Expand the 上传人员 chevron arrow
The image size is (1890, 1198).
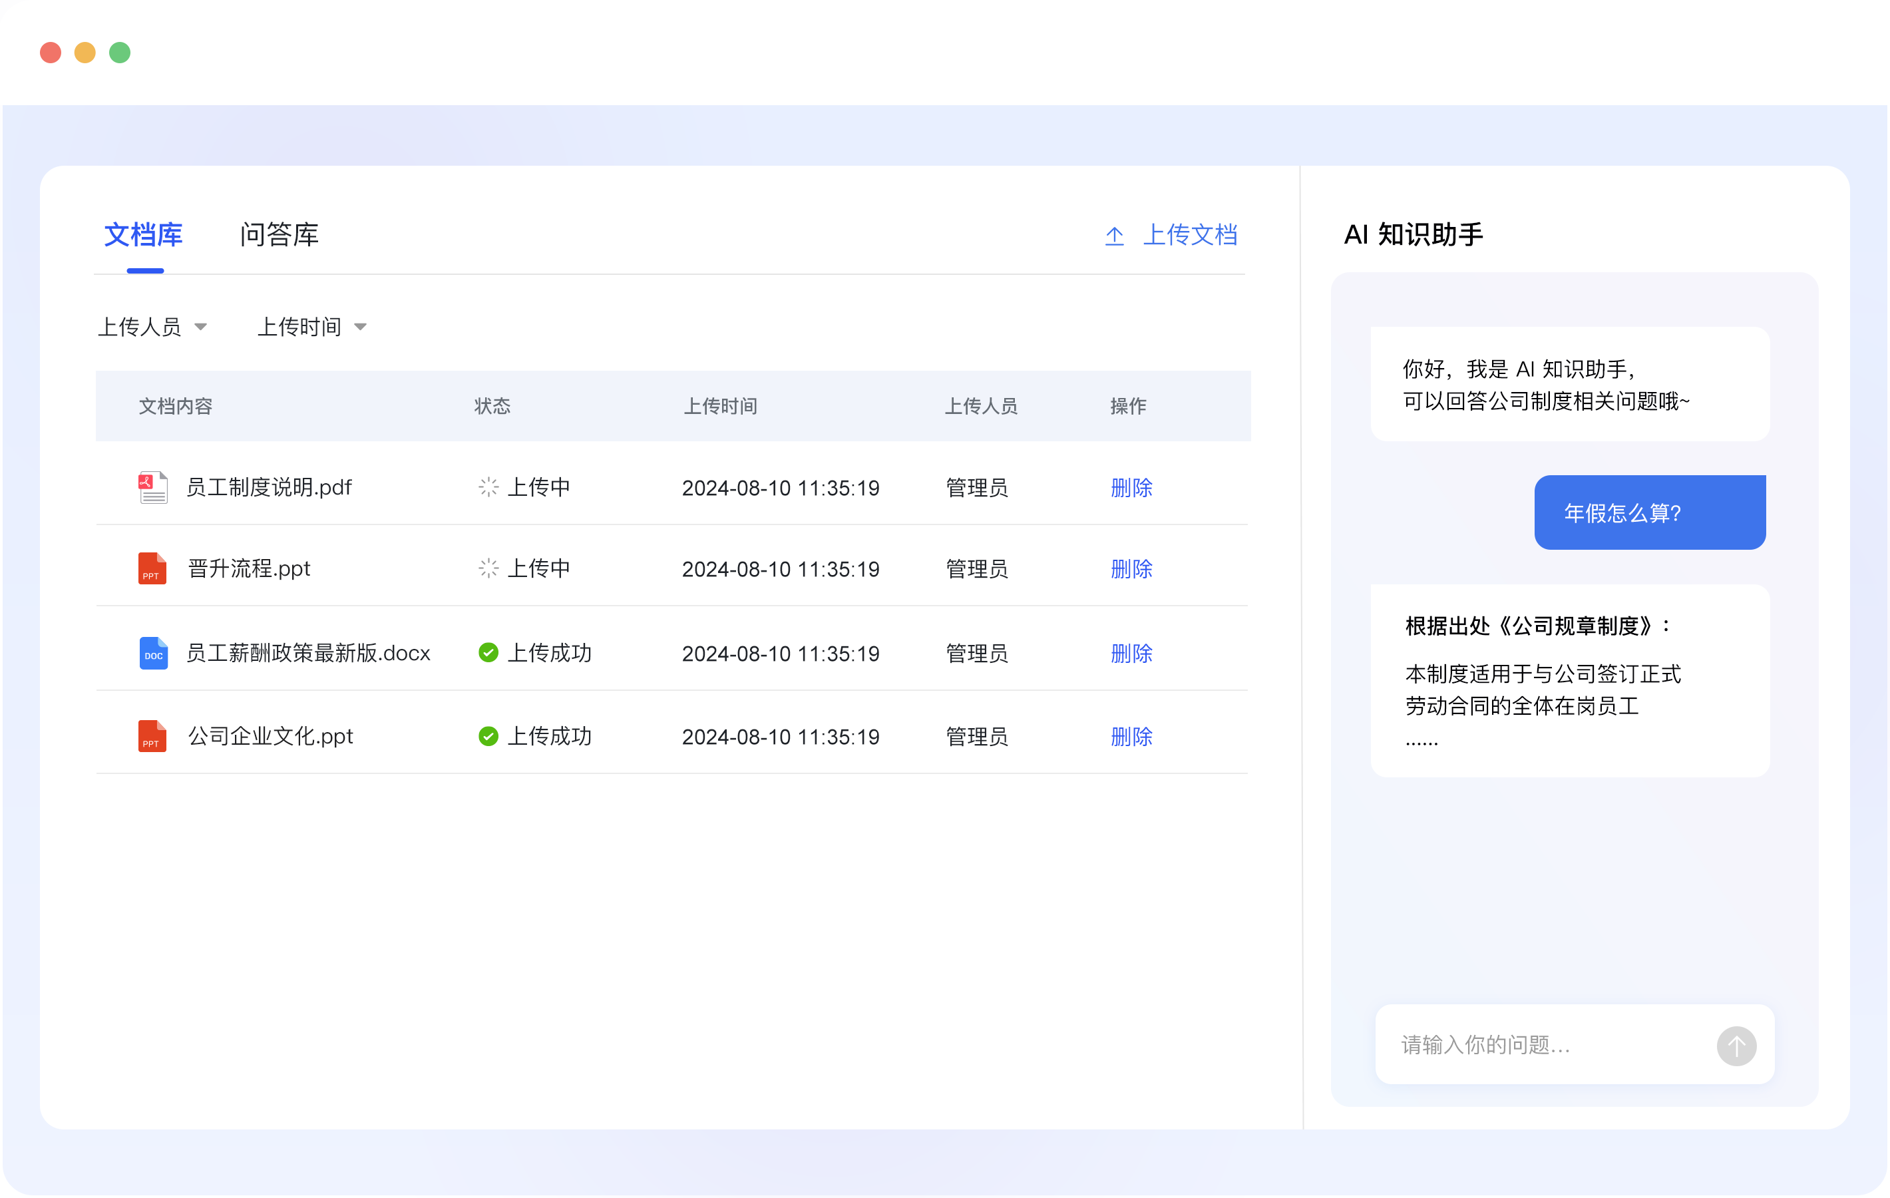coord(202,327)
